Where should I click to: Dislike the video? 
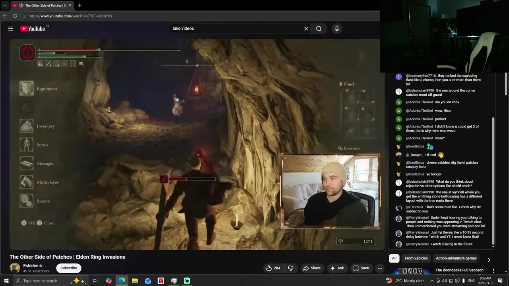pyautogui.click(x=291, y=268)
